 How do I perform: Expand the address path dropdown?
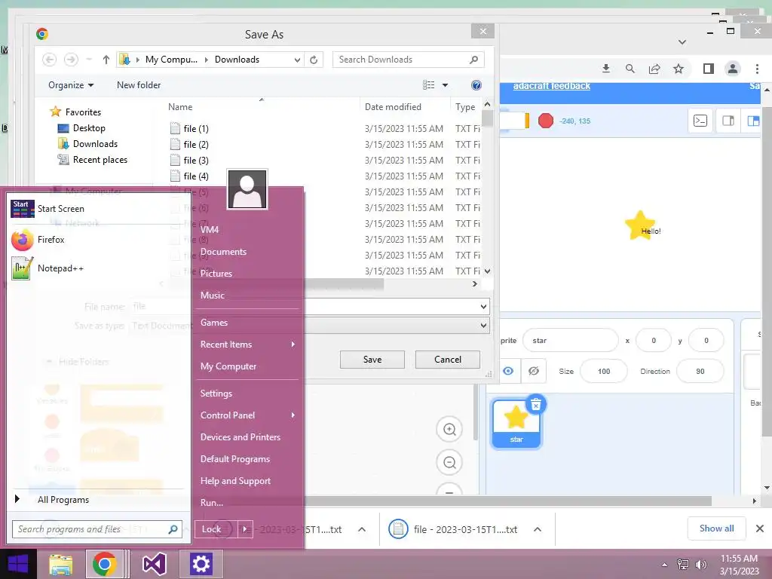pyautogui.click(x=297, y=60)
